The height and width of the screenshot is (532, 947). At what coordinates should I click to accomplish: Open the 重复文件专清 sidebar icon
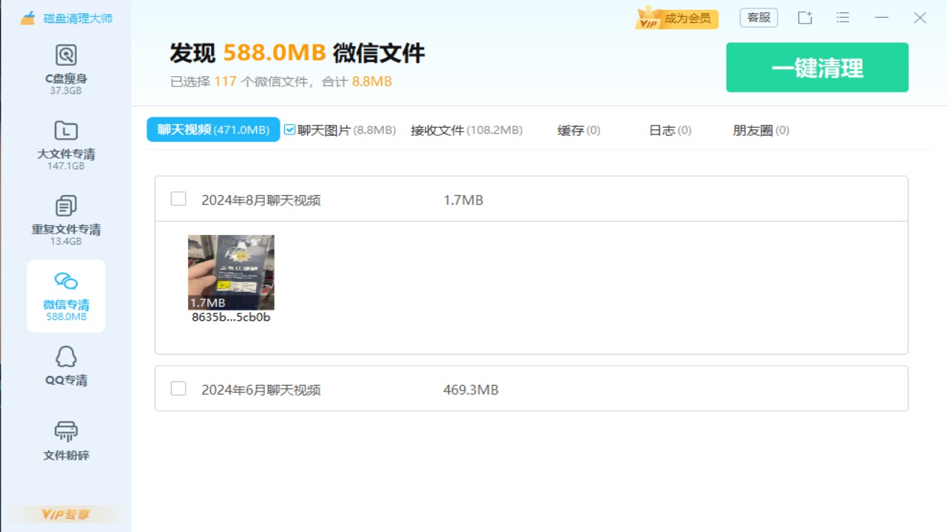pos(66,206)
